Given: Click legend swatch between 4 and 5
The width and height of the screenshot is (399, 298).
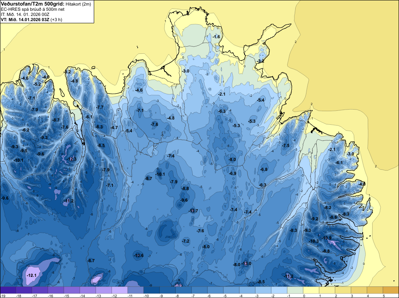Looking at the screenshot, I should point(375,290).
